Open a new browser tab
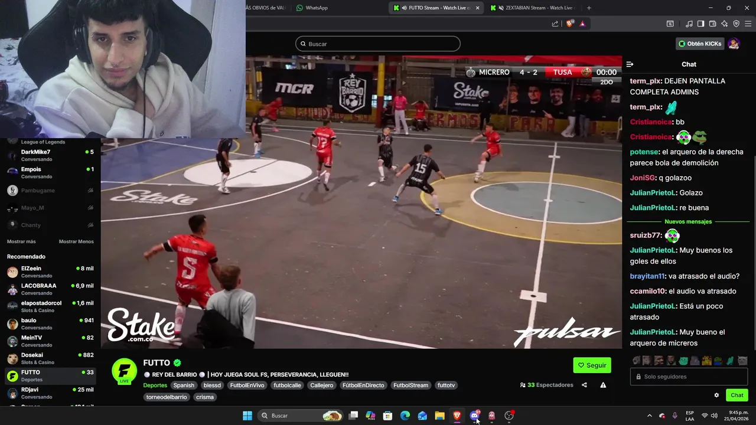The width and height of the screenshot is (756, 425). pos(589,8)
